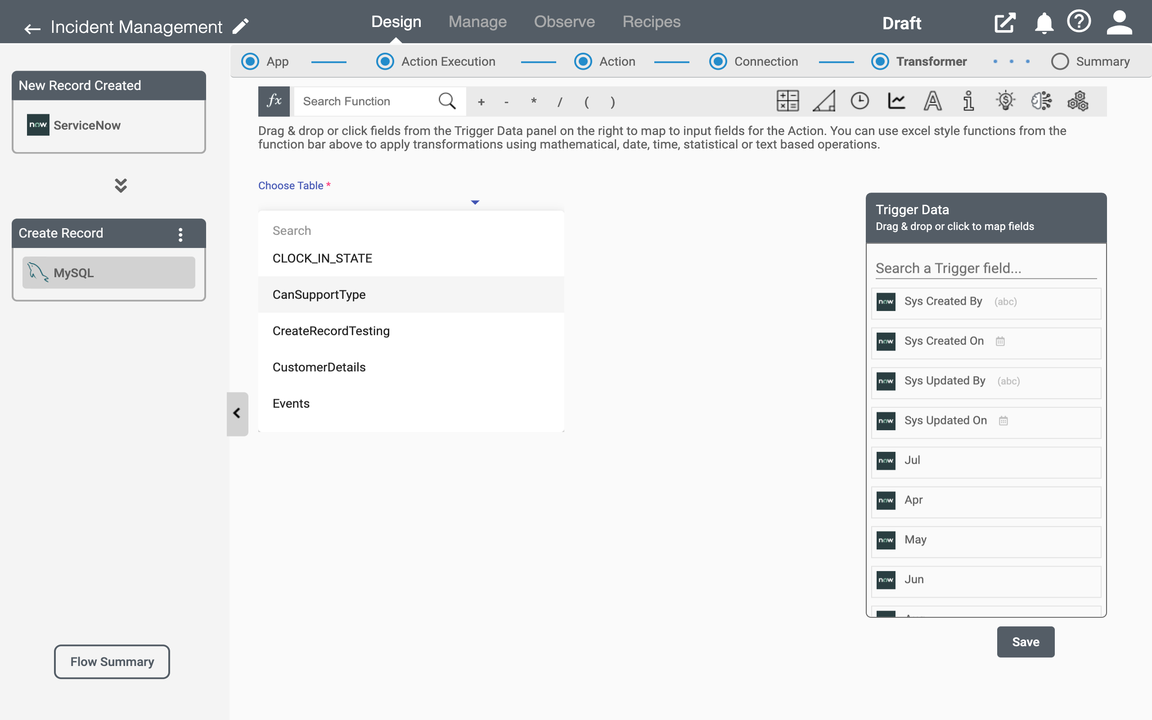Select the CustomerDetails table option
The height and width of the screenshot is (720, 1152).
(x=319, y=367)
